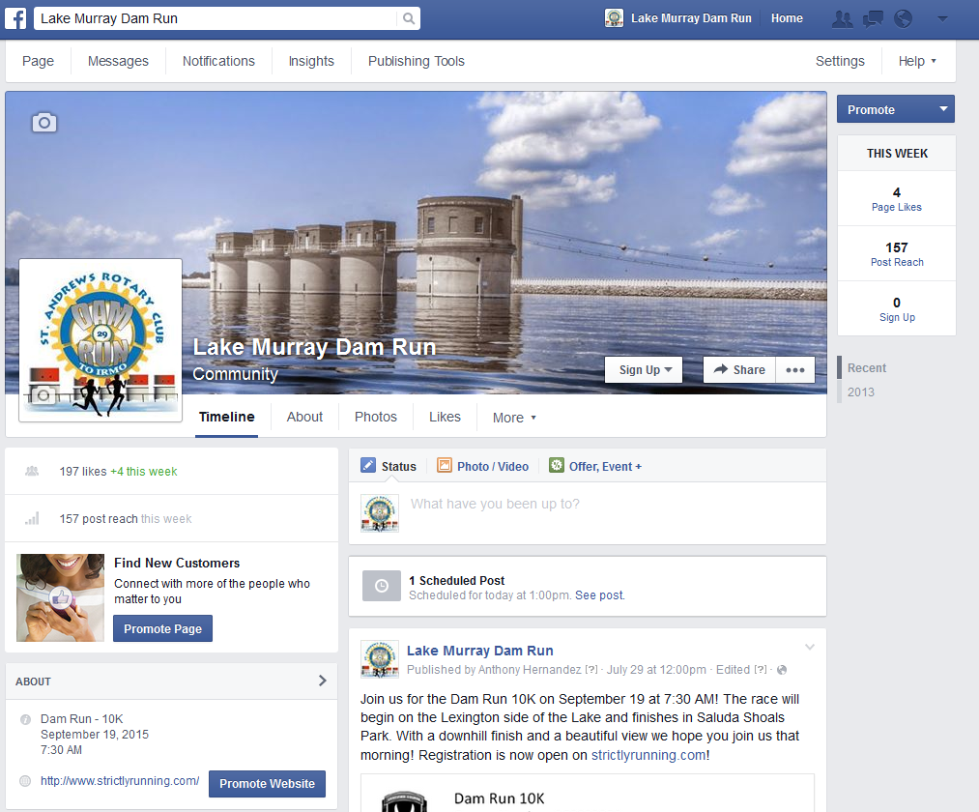Screen dimensions: 979x812
Task: Open the Help dropdown menu
Action: [917, 61]
